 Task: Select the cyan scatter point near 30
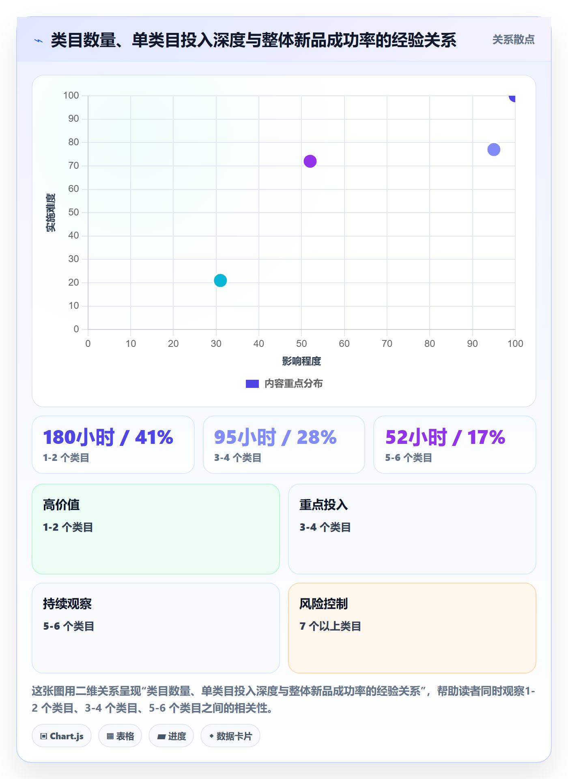[220, 280]
